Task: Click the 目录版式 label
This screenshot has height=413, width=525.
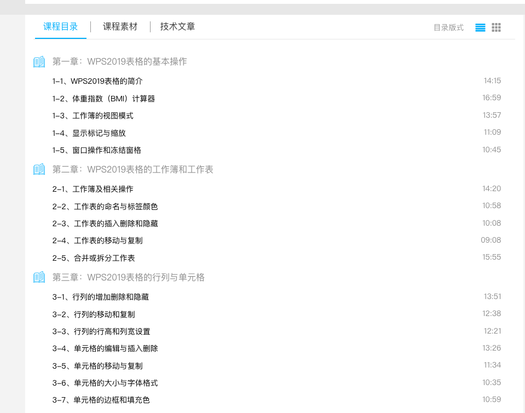Action: pos(449,27)
